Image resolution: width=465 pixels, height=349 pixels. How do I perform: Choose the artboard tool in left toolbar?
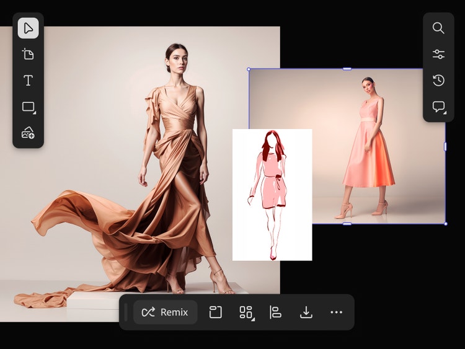tap(28, 55)
